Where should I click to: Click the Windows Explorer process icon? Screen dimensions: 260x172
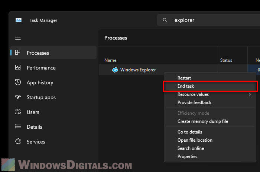(115, 70)
